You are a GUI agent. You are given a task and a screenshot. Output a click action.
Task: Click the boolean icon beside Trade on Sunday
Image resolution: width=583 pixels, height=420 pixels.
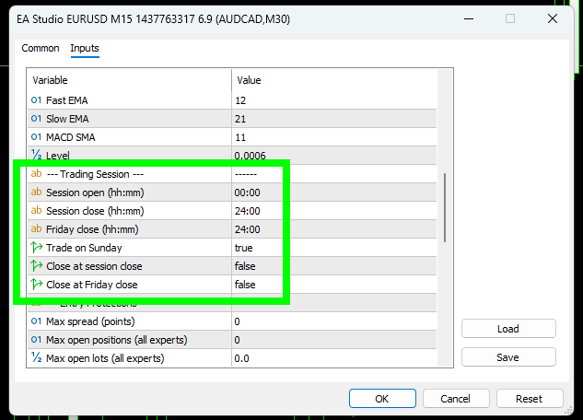tap(37, 247)
